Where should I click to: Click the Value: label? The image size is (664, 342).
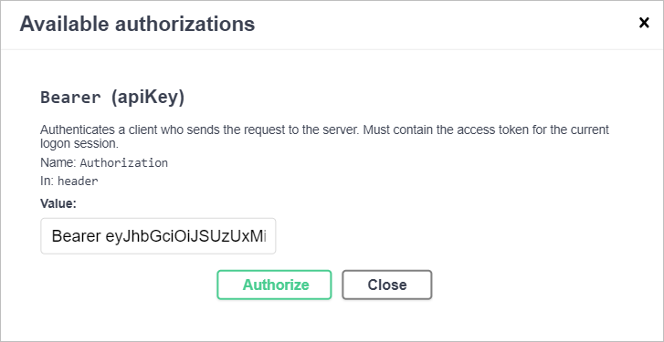click(x=58, y=203)
